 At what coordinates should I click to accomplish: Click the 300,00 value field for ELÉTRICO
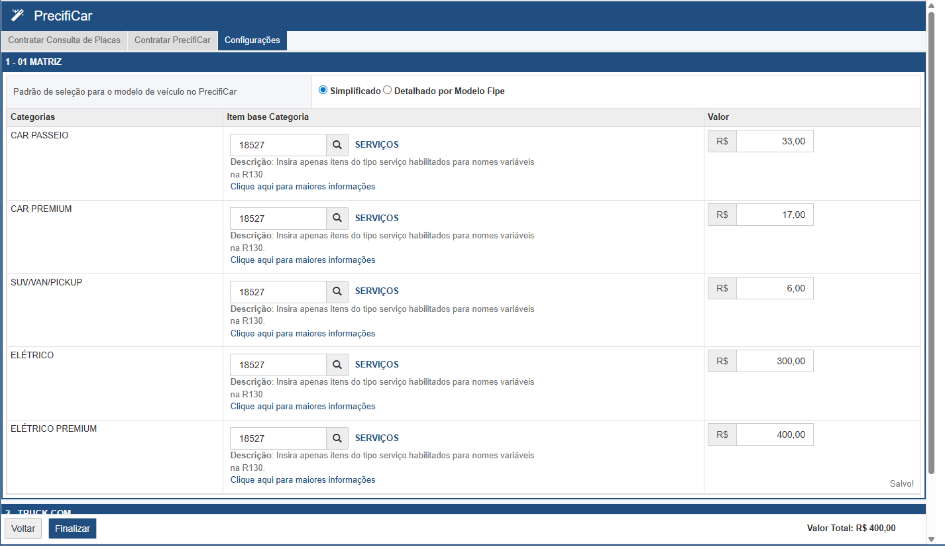pos(775,361)
